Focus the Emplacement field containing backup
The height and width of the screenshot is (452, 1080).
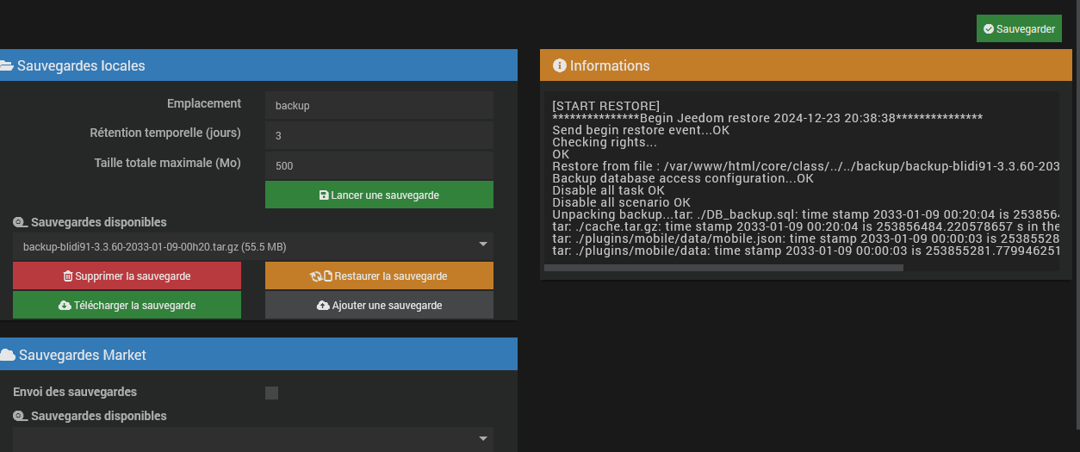[x=379, y=105]
